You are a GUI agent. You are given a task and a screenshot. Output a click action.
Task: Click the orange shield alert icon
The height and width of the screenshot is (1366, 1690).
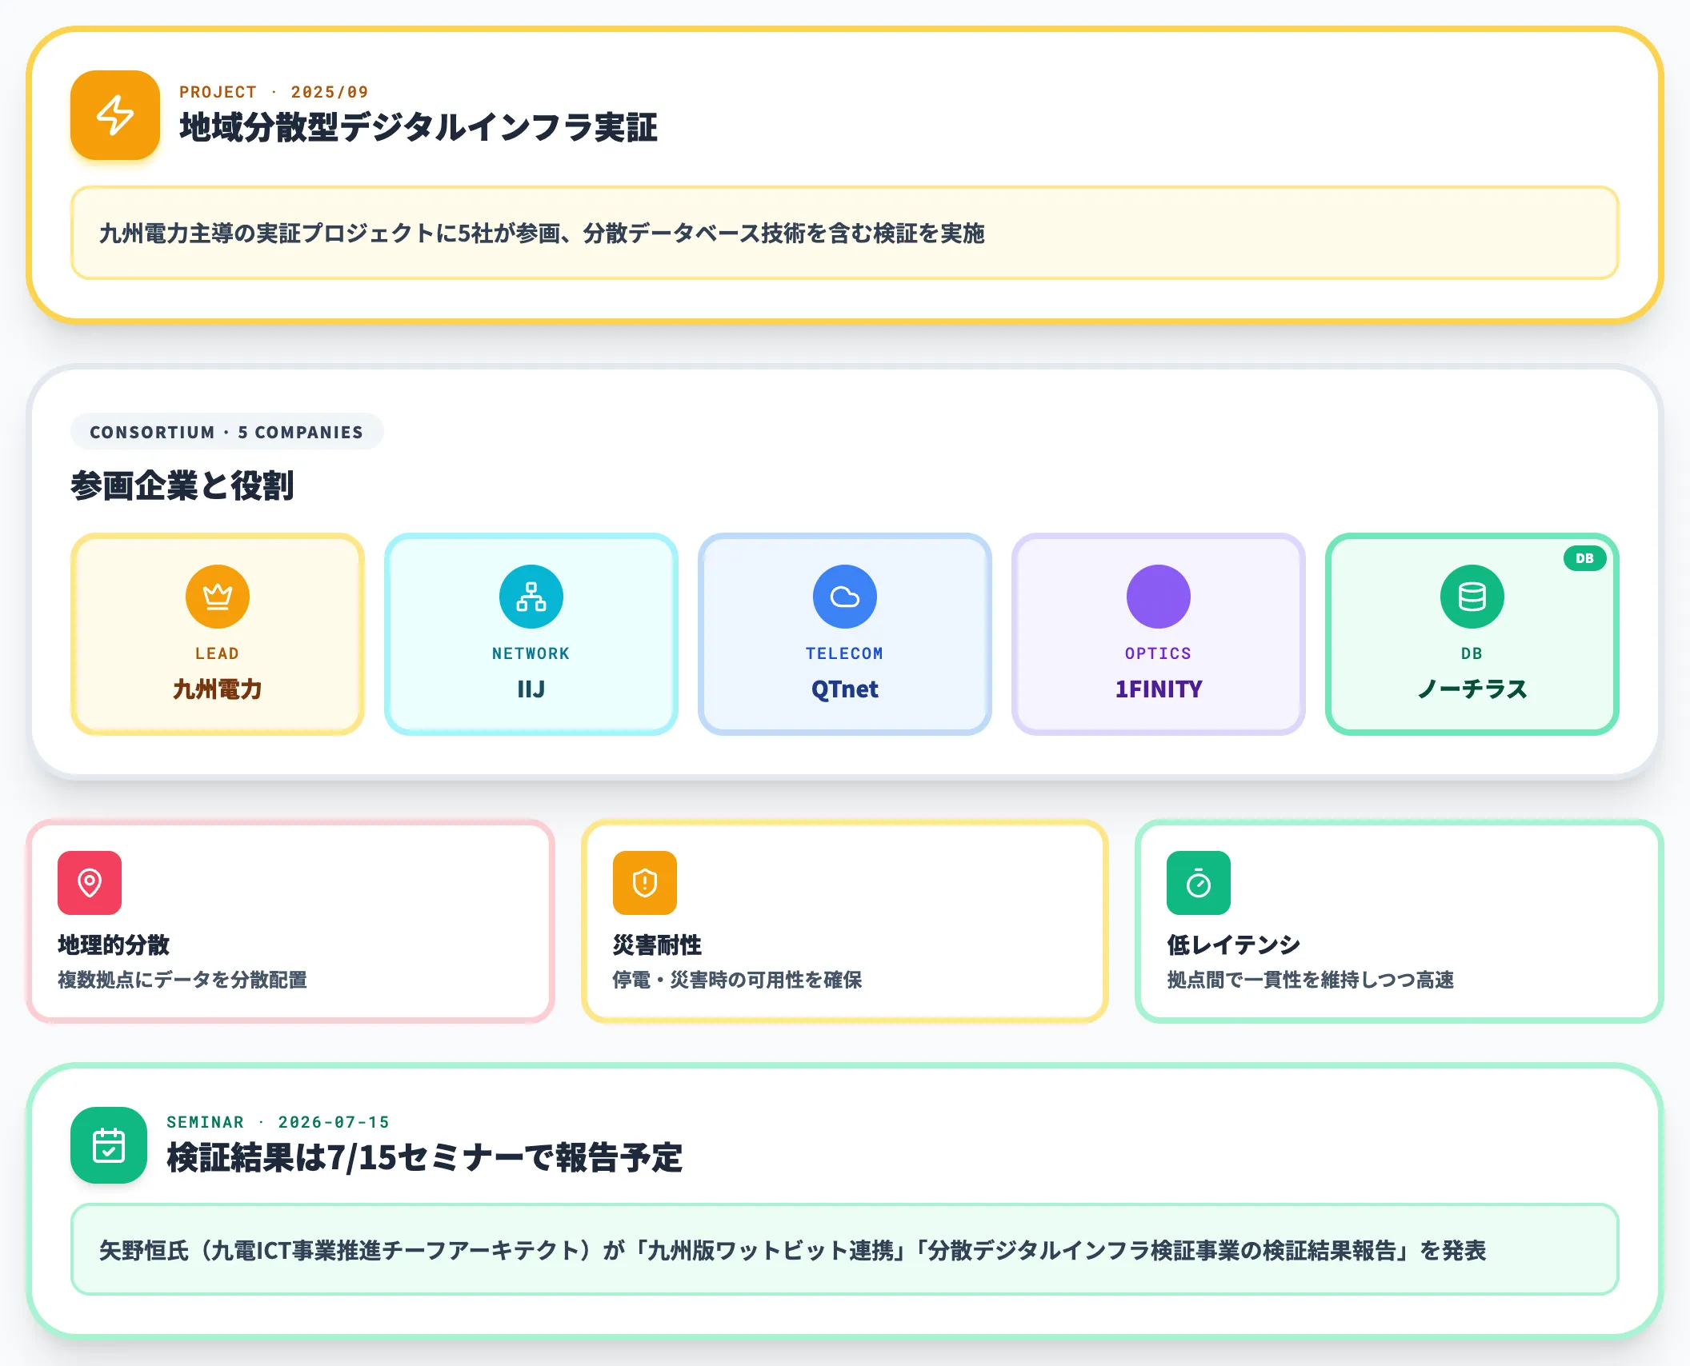645,883
